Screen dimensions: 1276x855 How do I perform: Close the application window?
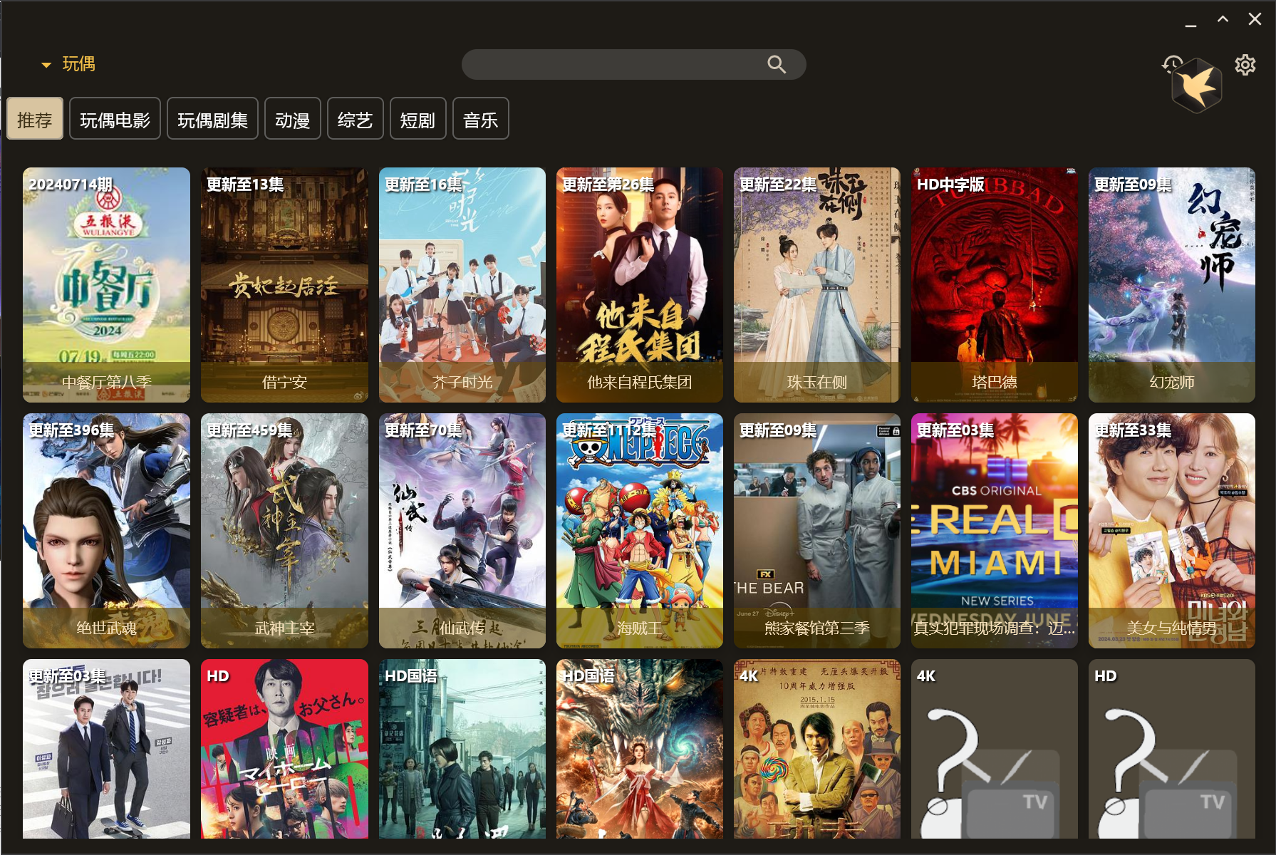click(1255, 19)
